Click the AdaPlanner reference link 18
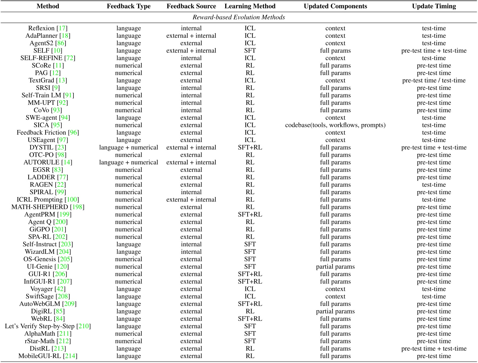This screenshot has width=478, height=363. coord(65,36)
